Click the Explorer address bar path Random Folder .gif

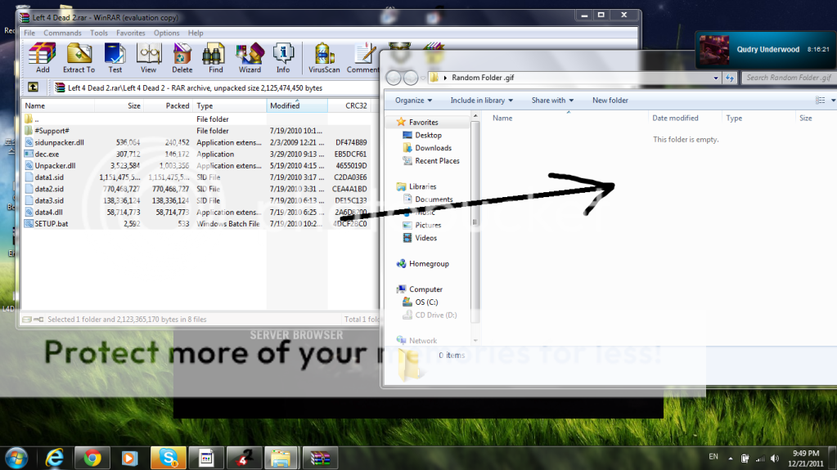[483, 78]
